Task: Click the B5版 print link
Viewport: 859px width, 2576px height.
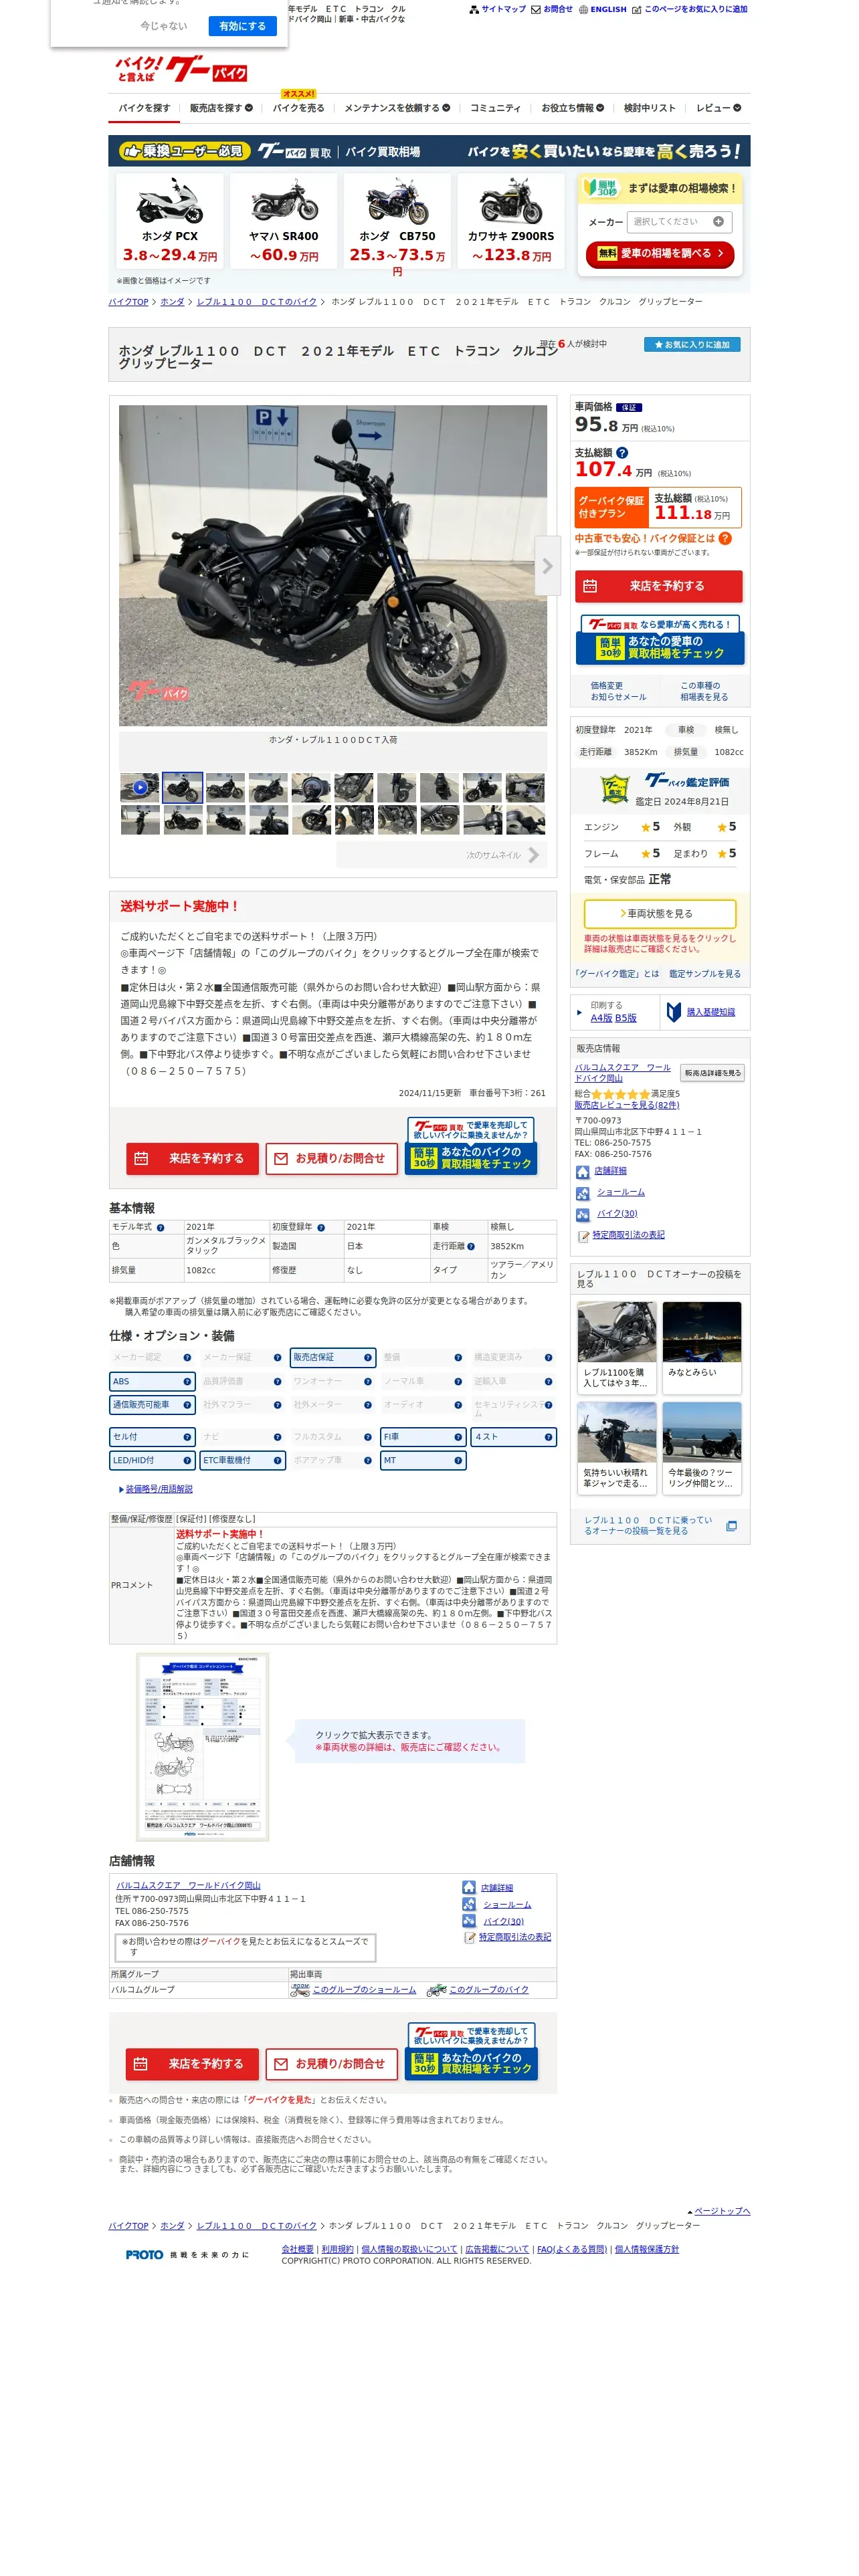Action: click(626, 1018)
